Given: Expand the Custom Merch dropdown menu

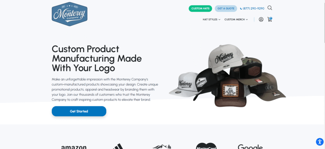Looking at the screenshot, I should (236, 20).
